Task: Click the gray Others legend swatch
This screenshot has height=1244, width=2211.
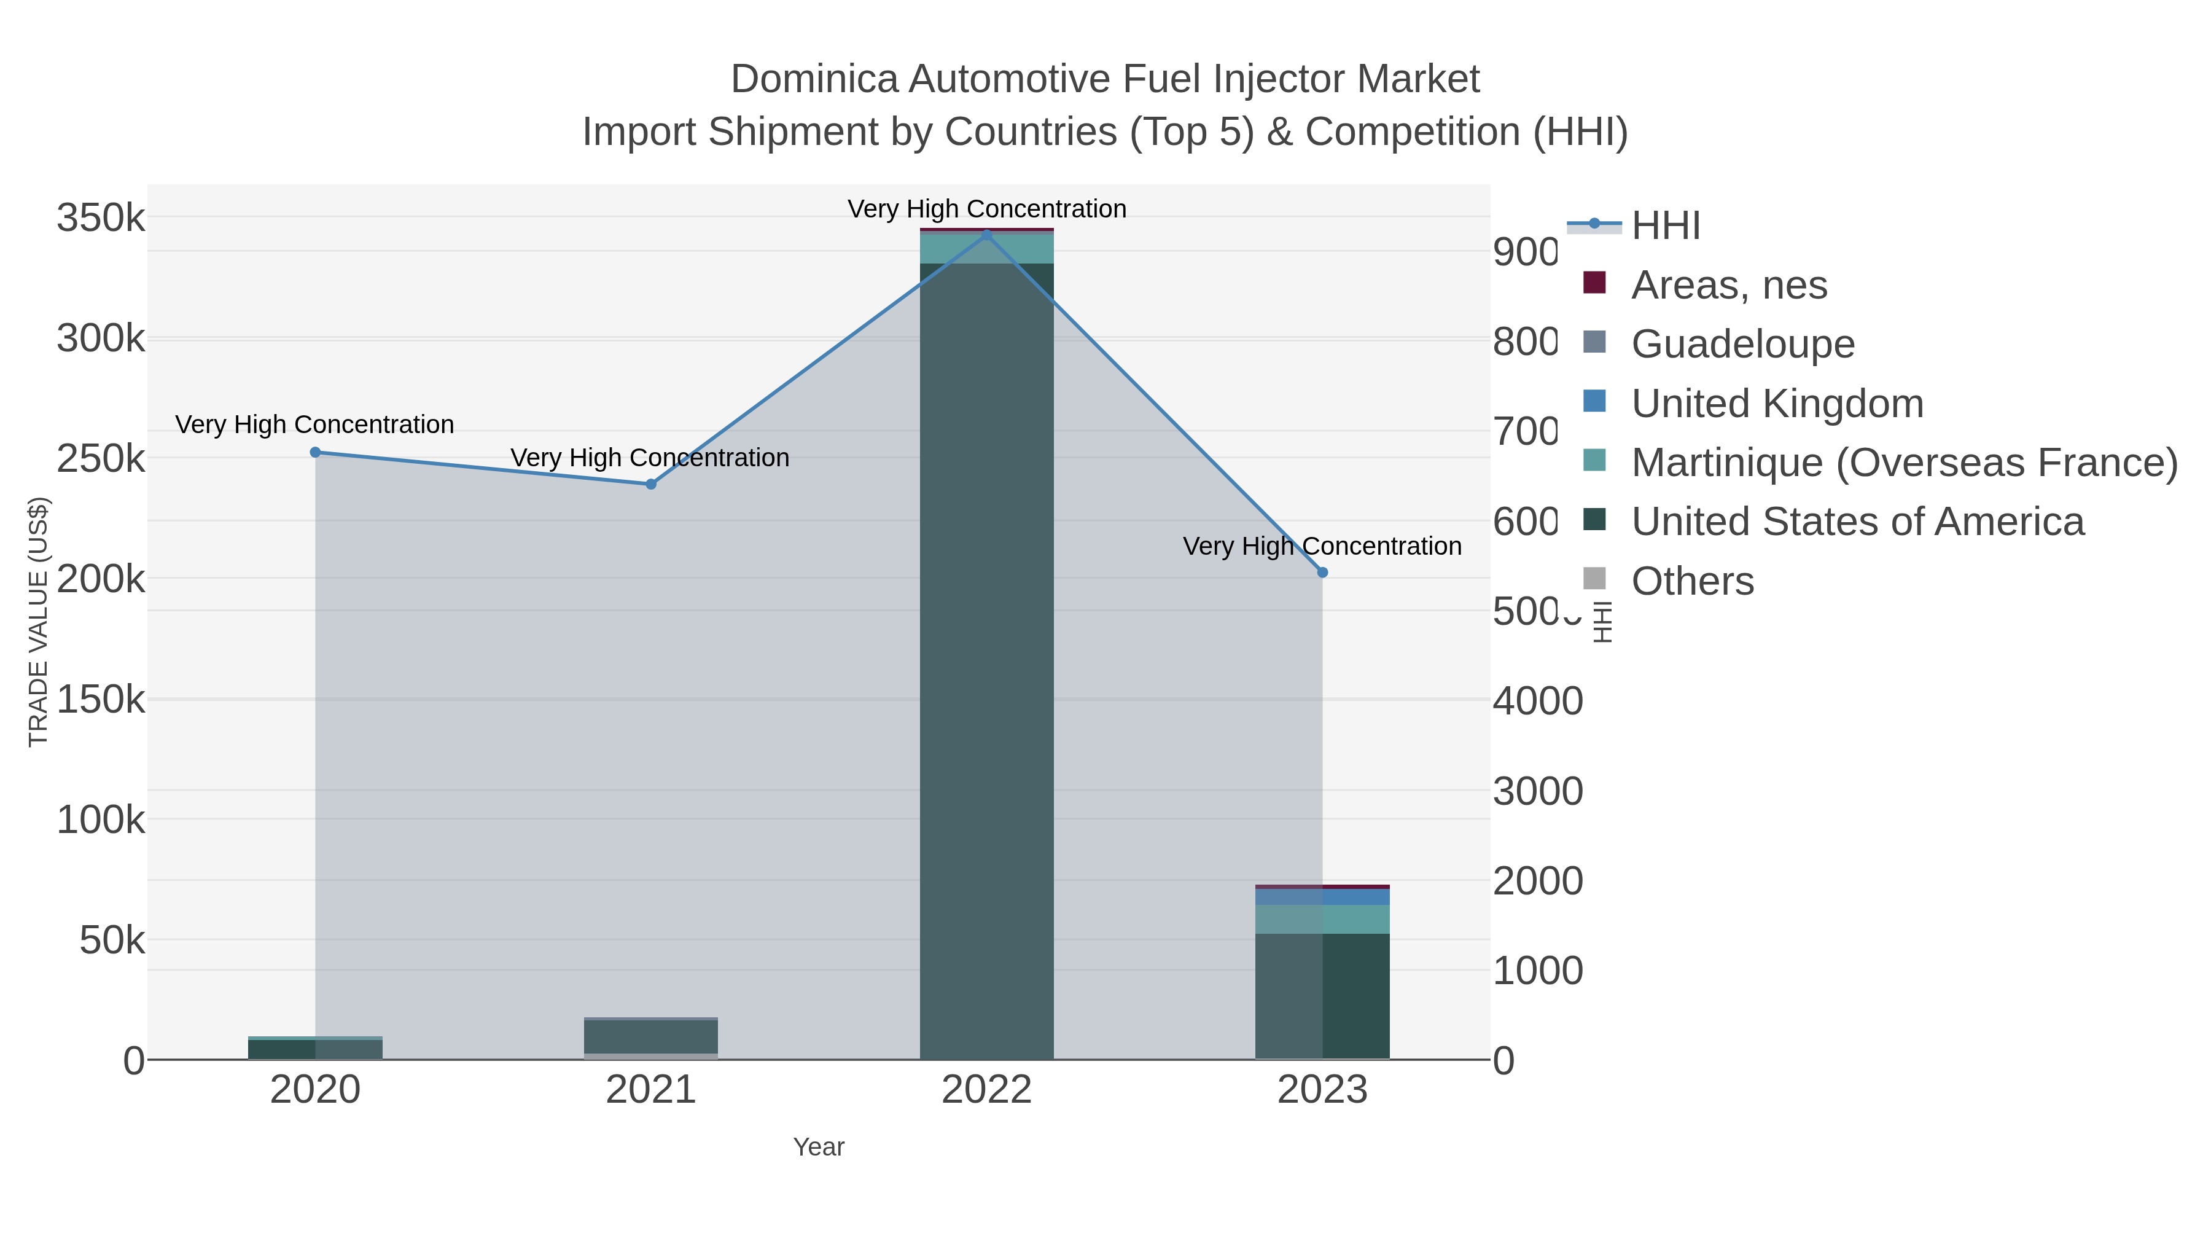Action: click(x=1594, y=579)
